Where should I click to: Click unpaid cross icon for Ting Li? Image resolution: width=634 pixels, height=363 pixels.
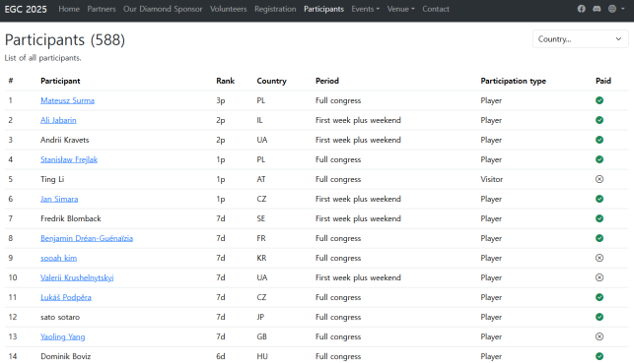pos(599,179)
